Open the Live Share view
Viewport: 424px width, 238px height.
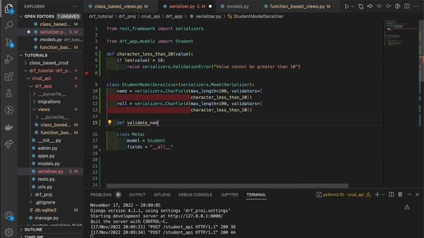pyautogui.click(x=9, y=144)
